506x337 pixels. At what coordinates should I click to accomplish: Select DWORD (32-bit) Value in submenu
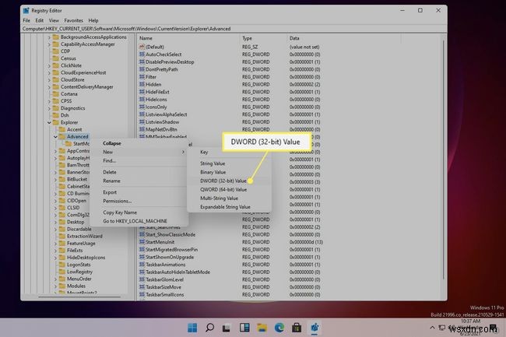coord(223,181)
